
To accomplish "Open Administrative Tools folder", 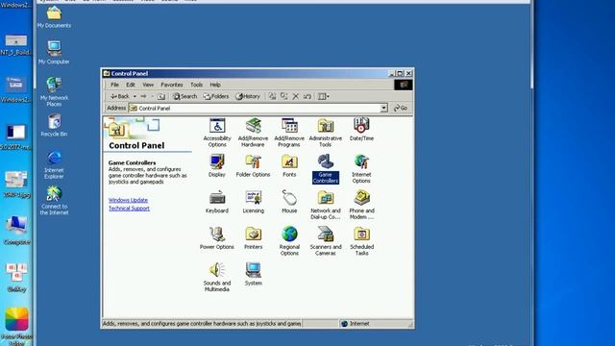I will point(325,133).
